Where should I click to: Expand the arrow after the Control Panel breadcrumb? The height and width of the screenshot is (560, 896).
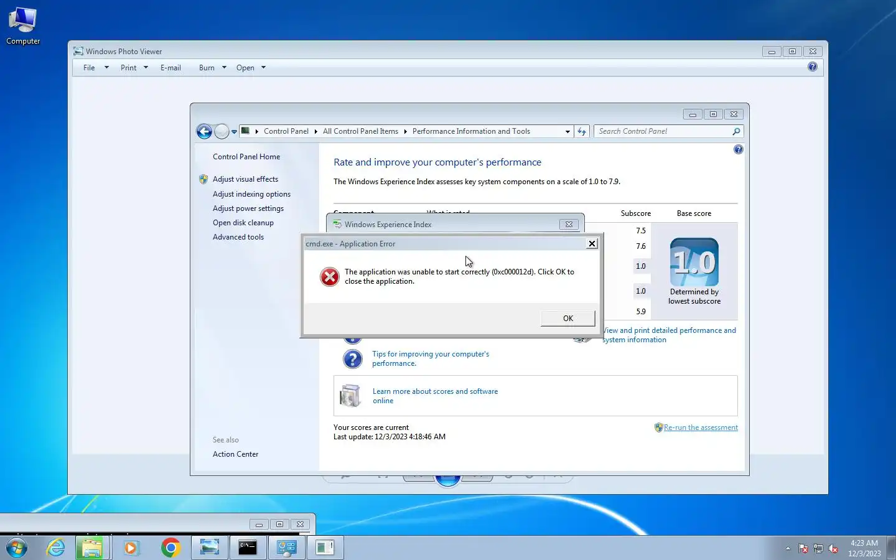315,131
